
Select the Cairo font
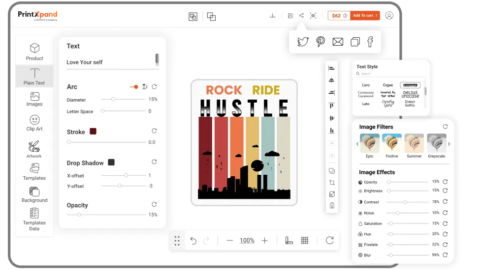[366, 85]
